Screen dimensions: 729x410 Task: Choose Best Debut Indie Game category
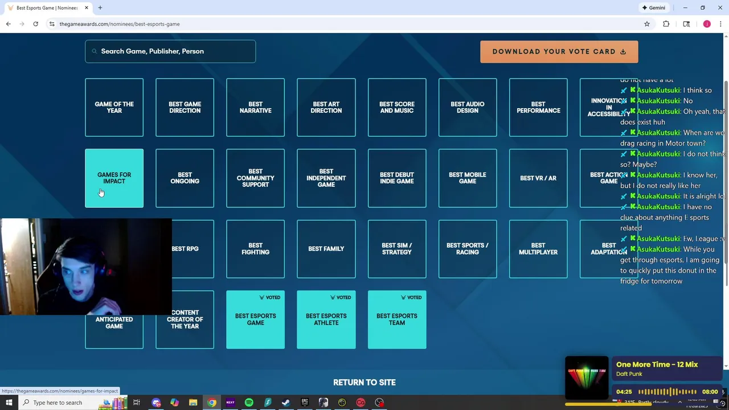pos(397,178)
